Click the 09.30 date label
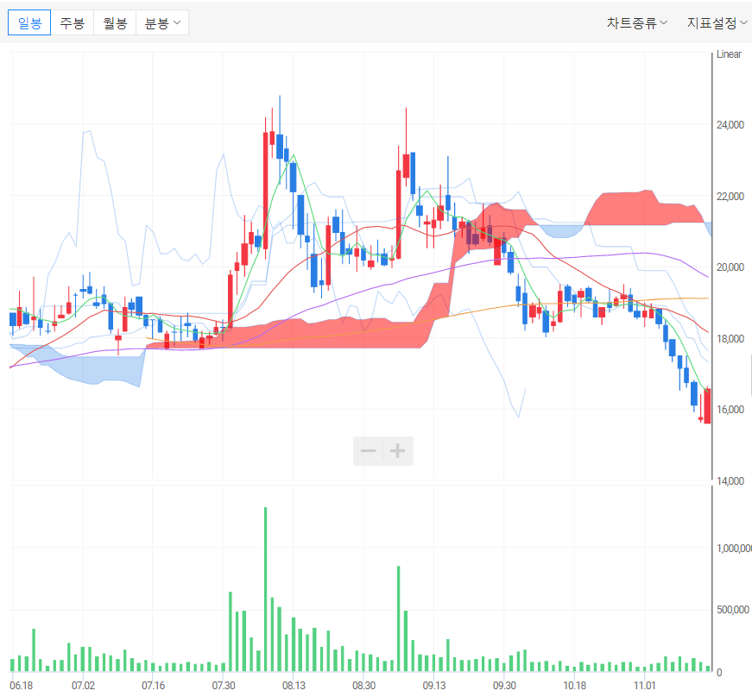 [x=504, y=686]
